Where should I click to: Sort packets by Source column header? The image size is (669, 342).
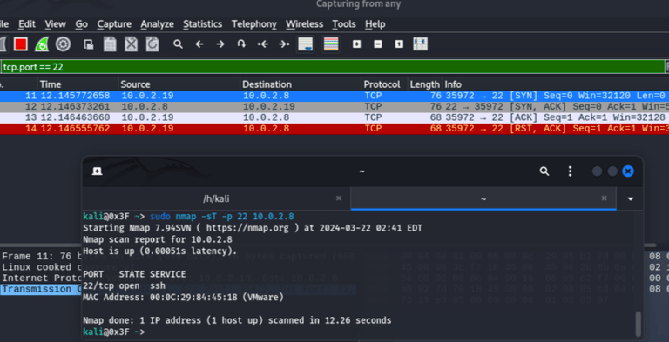(x=179, y=84)
